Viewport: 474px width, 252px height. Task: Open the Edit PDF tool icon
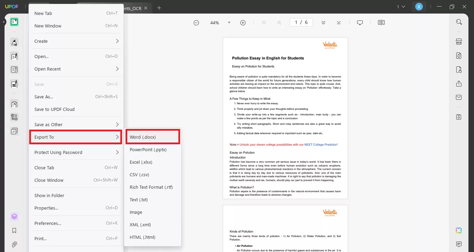14,56
